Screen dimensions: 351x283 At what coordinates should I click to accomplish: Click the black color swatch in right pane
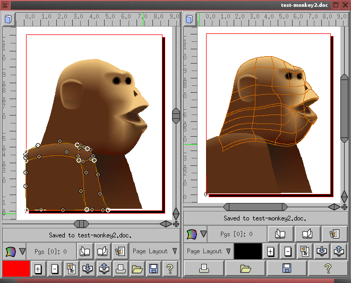click(x=248, y=252)
